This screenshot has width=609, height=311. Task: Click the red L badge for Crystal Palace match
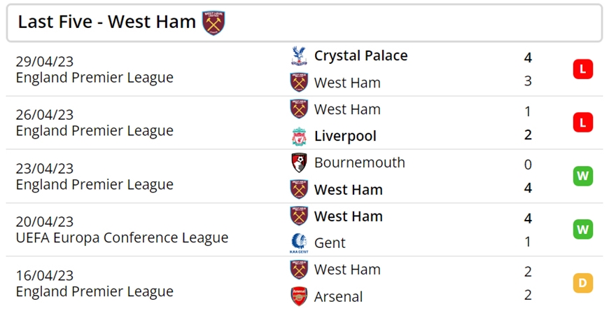(582, 69)
